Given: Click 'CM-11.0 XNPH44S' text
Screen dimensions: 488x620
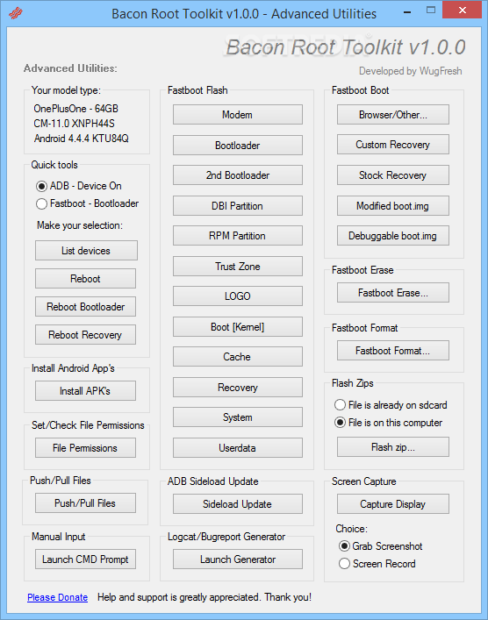Looking at the screenshot, I should click(74, 124).
